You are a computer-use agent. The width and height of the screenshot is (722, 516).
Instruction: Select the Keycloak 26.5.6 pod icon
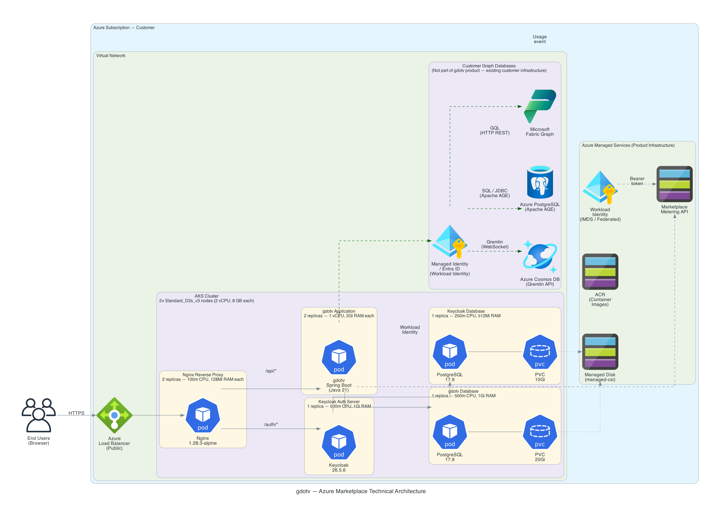pos(339,442)
